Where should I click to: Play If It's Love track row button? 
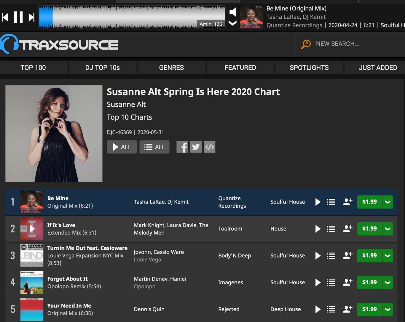tap(318, 229)
